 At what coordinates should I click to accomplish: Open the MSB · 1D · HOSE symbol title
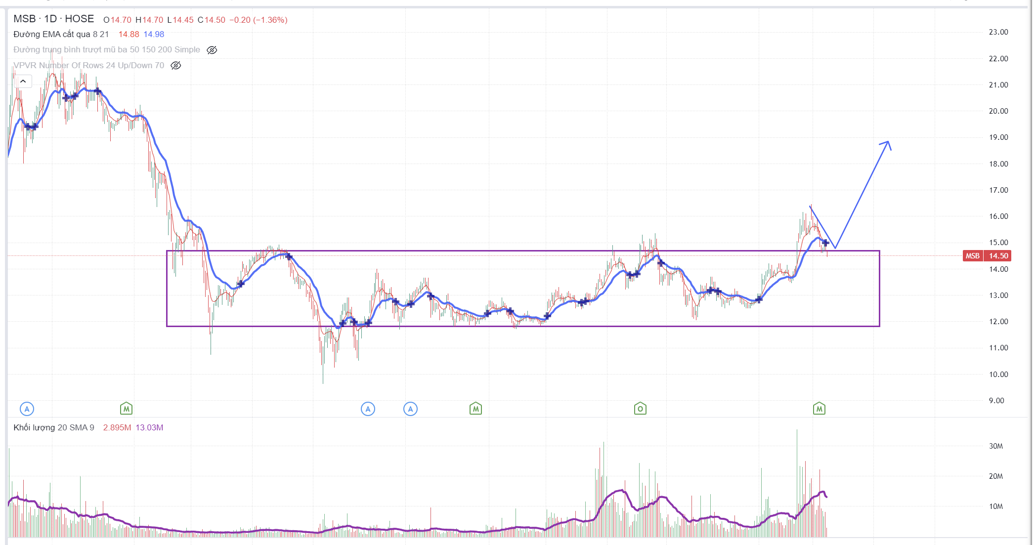point(53,19)
